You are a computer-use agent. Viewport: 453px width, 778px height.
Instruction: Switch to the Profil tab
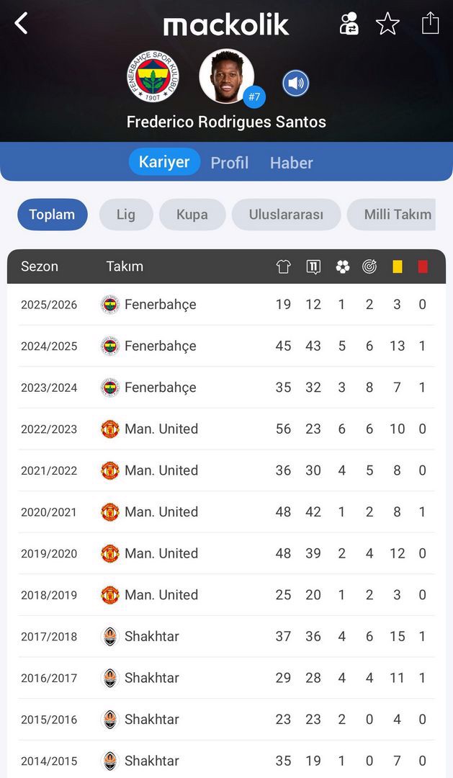[229, 163]
